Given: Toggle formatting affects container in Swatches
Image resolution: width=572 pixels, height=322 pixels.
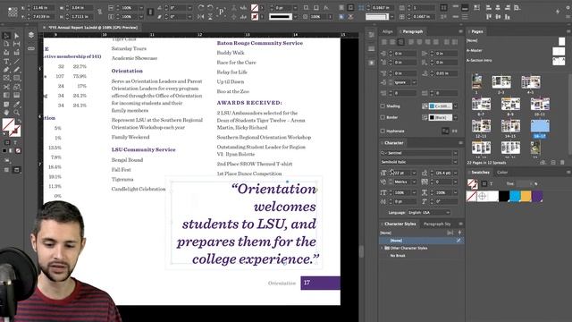Looking at the screenshot, I should 484,183.
